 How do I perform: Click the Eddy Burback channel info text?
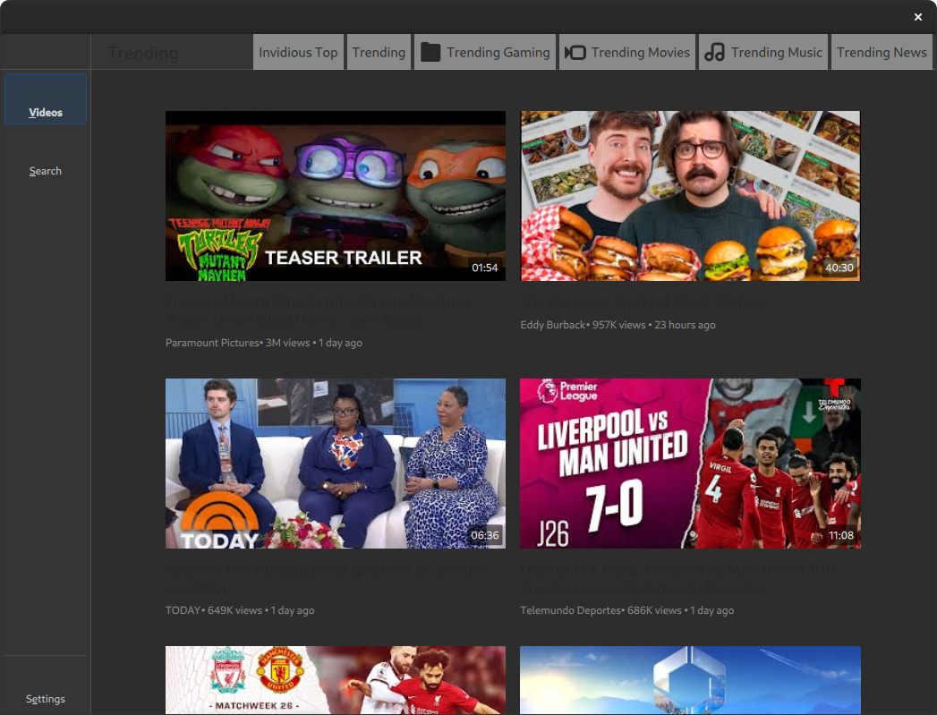click(618, 325)
